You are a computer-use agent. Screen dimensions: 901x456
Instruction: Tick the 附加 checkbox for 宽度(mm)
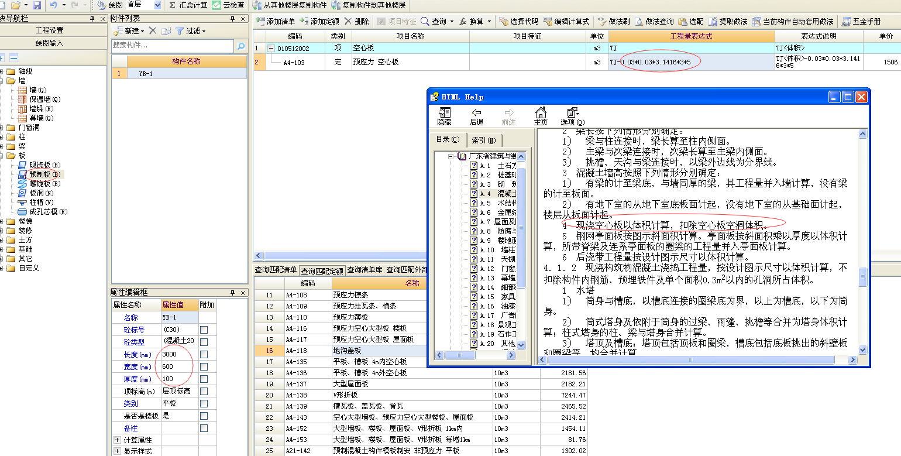tap(204, 366)
